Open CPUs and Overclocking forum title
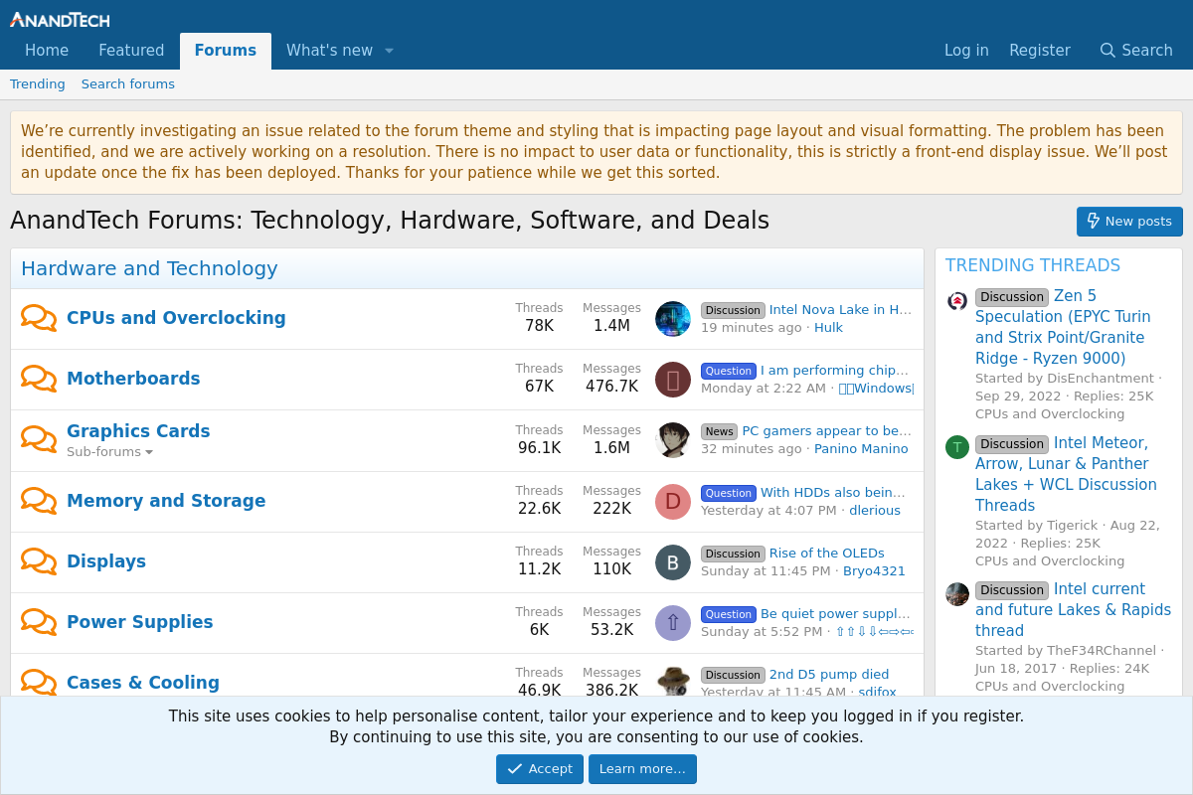 [176, 318]
